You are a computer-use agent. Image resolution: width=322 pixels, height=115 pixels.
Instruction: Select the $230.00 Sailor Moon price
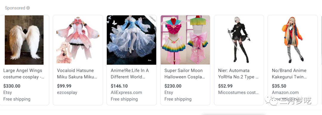pyautogui.click(x=173, y=86)
